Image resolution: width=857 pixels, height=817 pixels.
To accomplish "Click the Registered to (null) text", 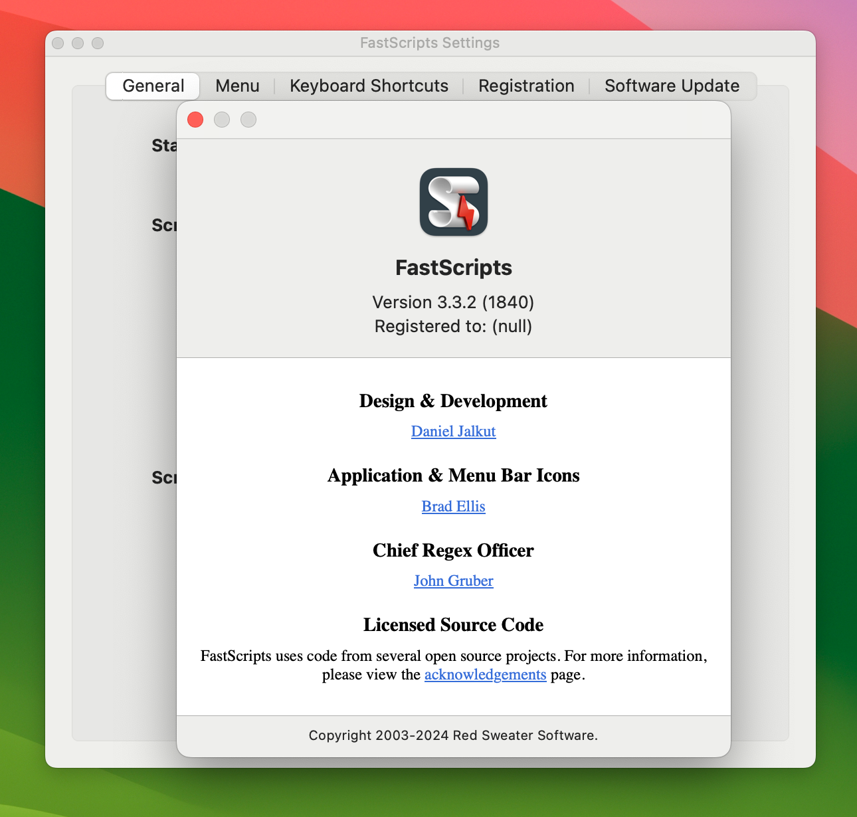I will point(454,326).
